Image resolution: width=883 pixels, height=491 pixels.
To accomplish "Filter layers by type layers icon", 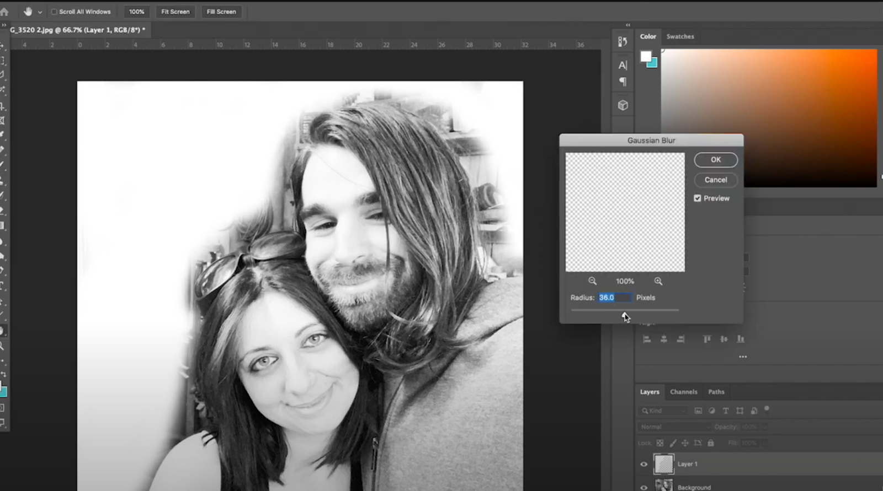I will click(x=726, y=411).
